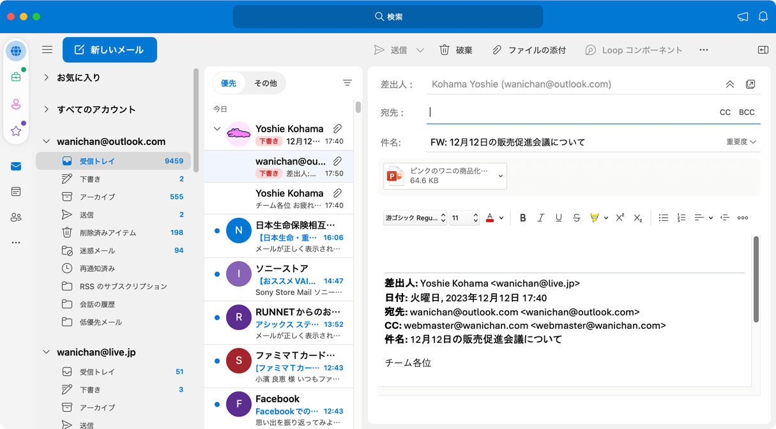This screenshot has height=429, width=776.
Task: Pop out compose window icon
Action: pos(750,84)
